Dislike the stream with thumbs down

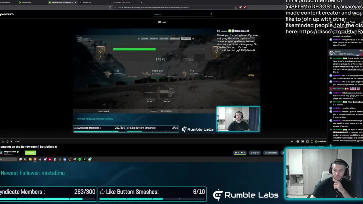pyautogui.click(x=242, y=153)
